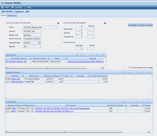
Task: Click the Posted count field
Action: point(91,48)
